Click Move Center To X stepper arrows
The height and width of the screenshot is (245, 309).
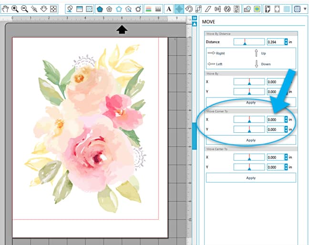click(x=286, y=157)
